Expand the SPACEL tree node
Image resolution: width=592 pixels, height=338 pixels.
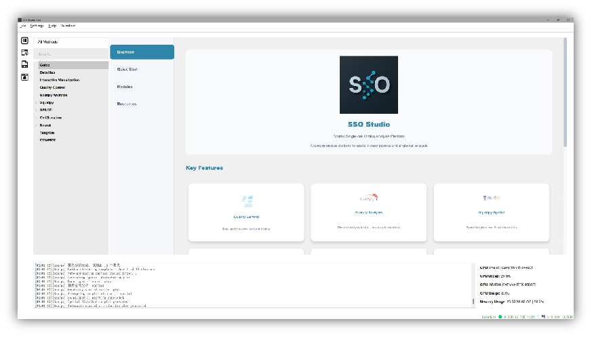click(x=37, y=110)
